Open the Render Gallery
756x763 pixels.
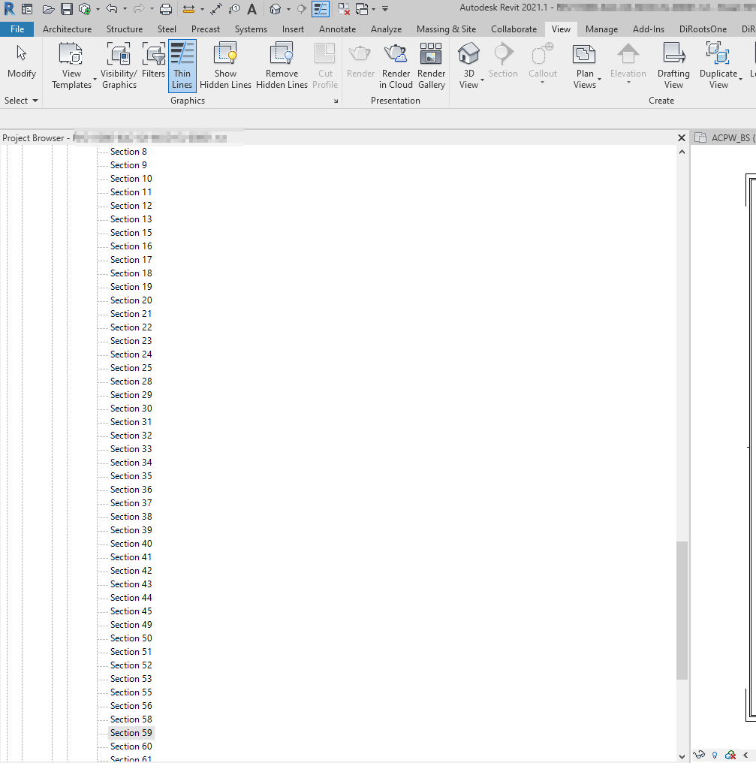[x=431, y=66]
